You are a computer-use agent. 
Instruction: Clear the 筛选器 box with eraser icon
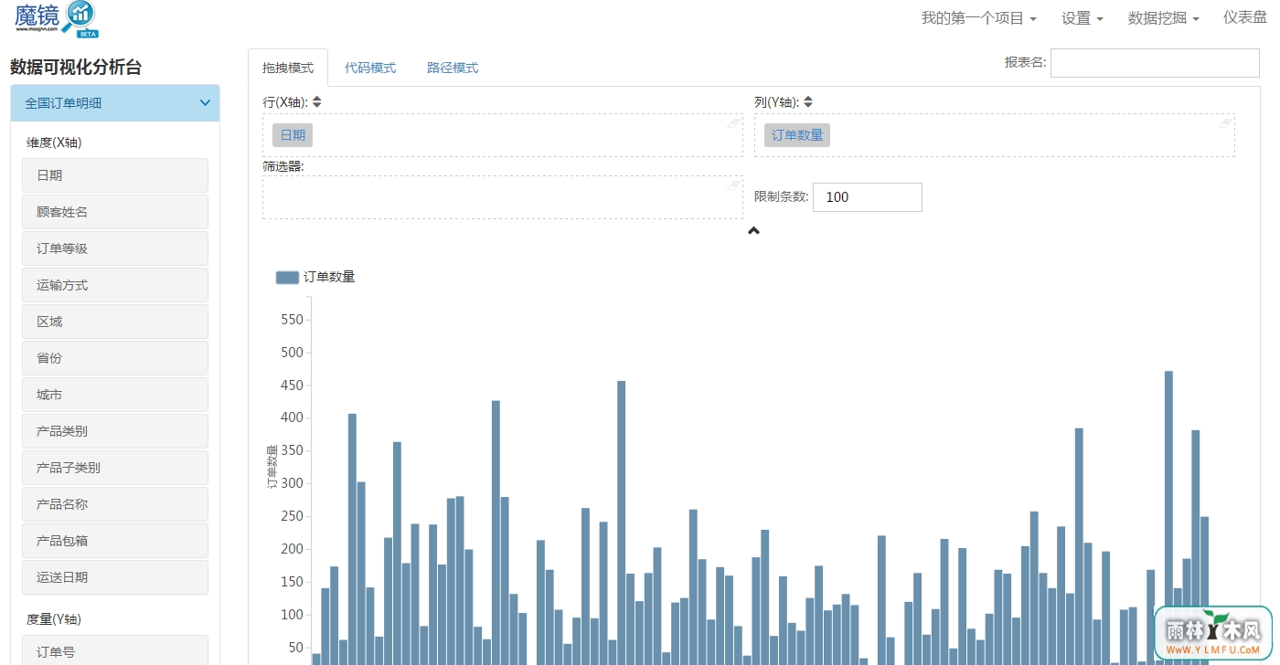click(733, 185)
